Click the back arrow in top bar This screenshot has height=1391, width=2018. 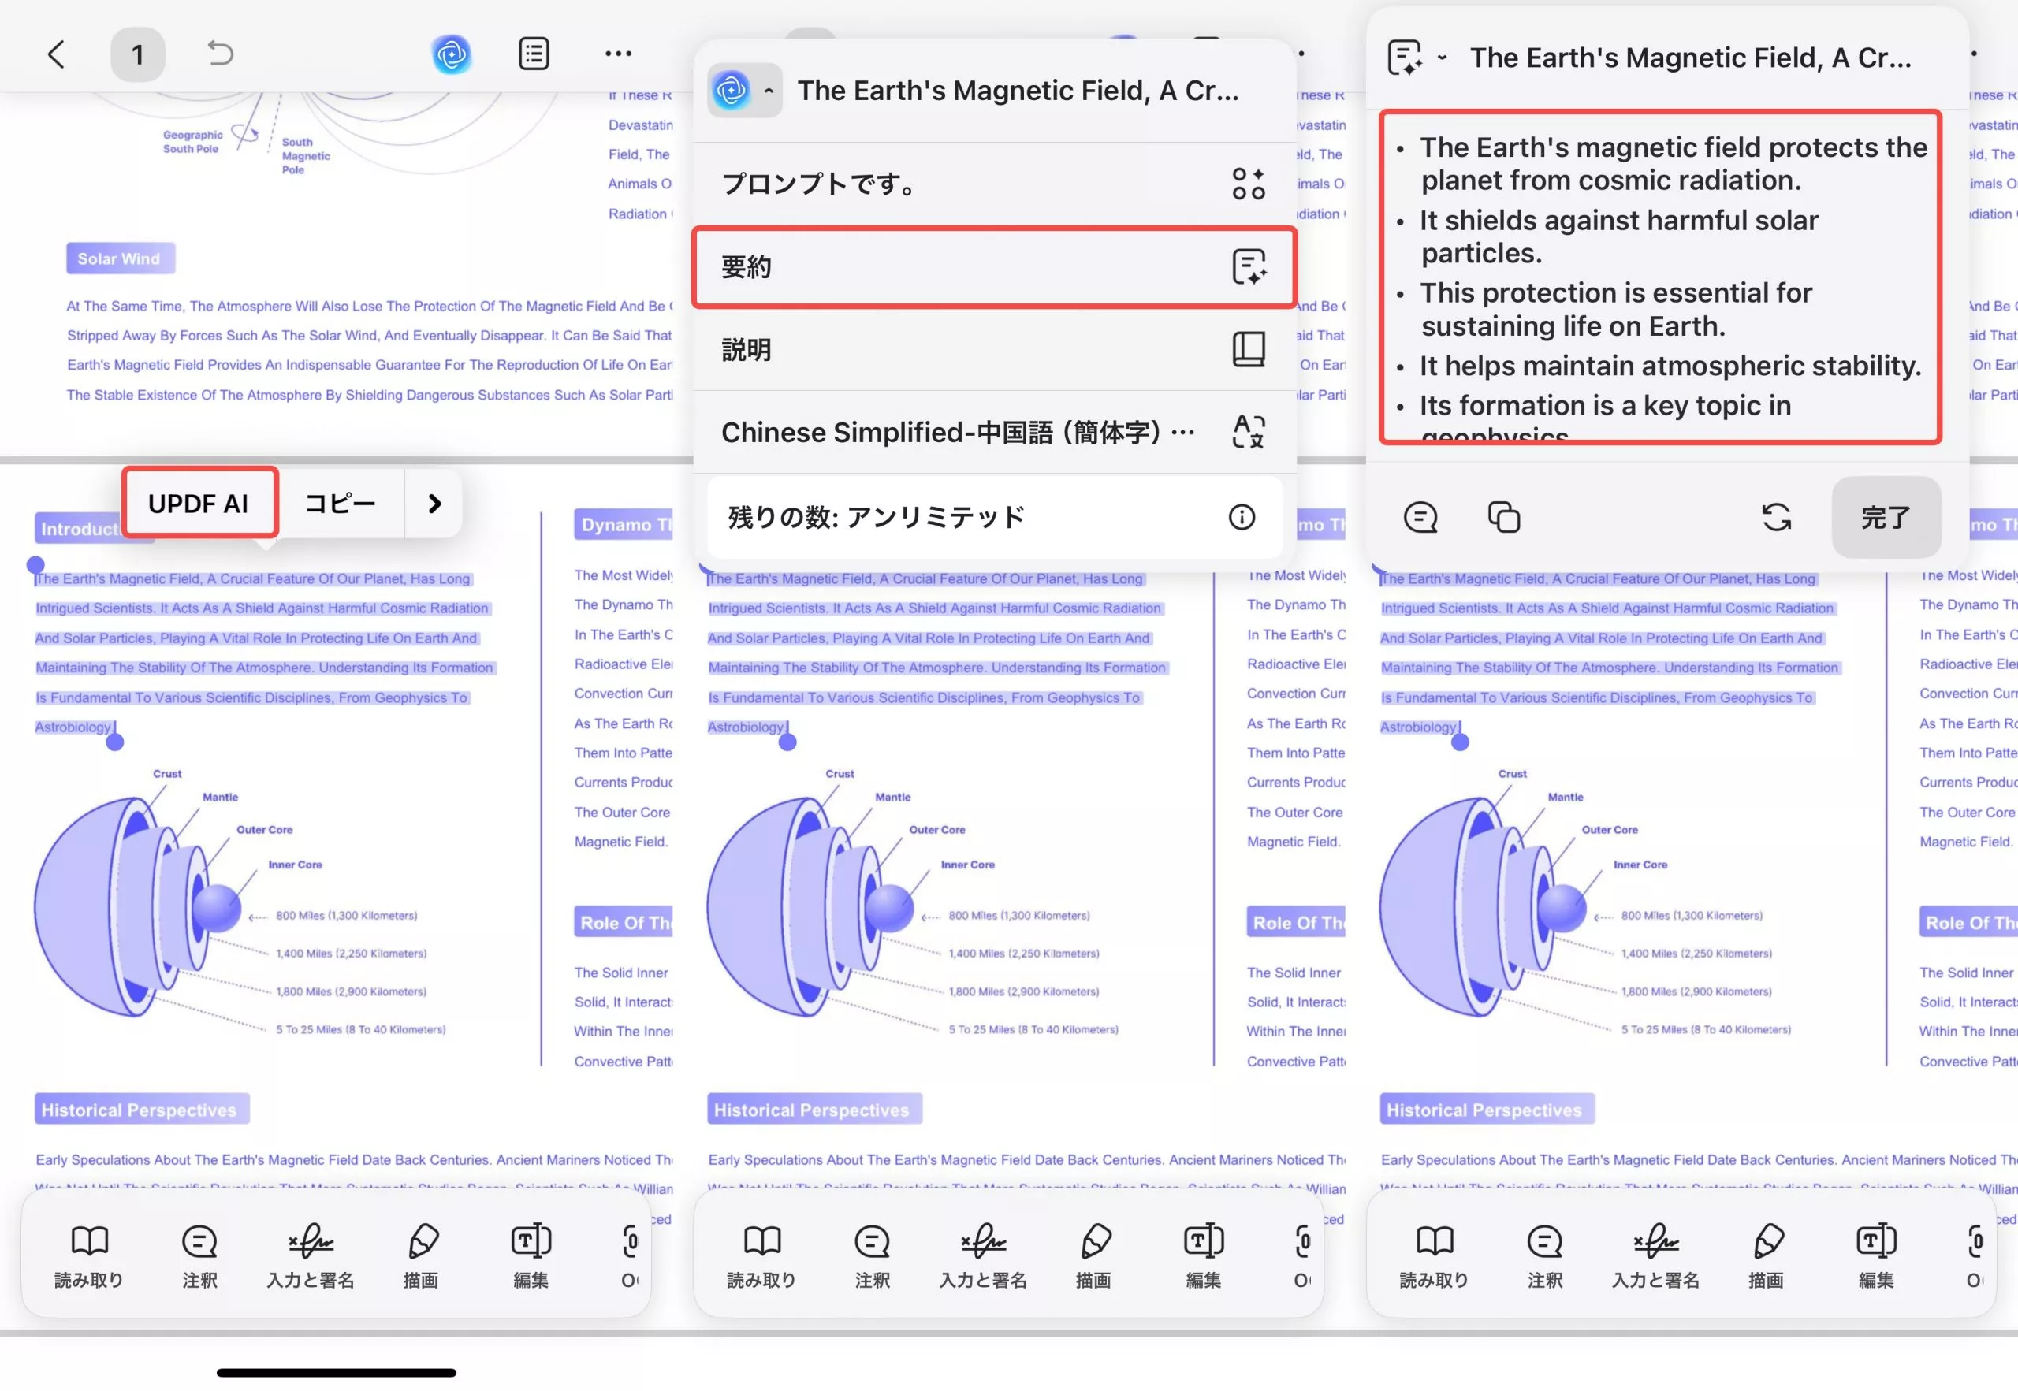pyautogui.click(x=57, y=55)
